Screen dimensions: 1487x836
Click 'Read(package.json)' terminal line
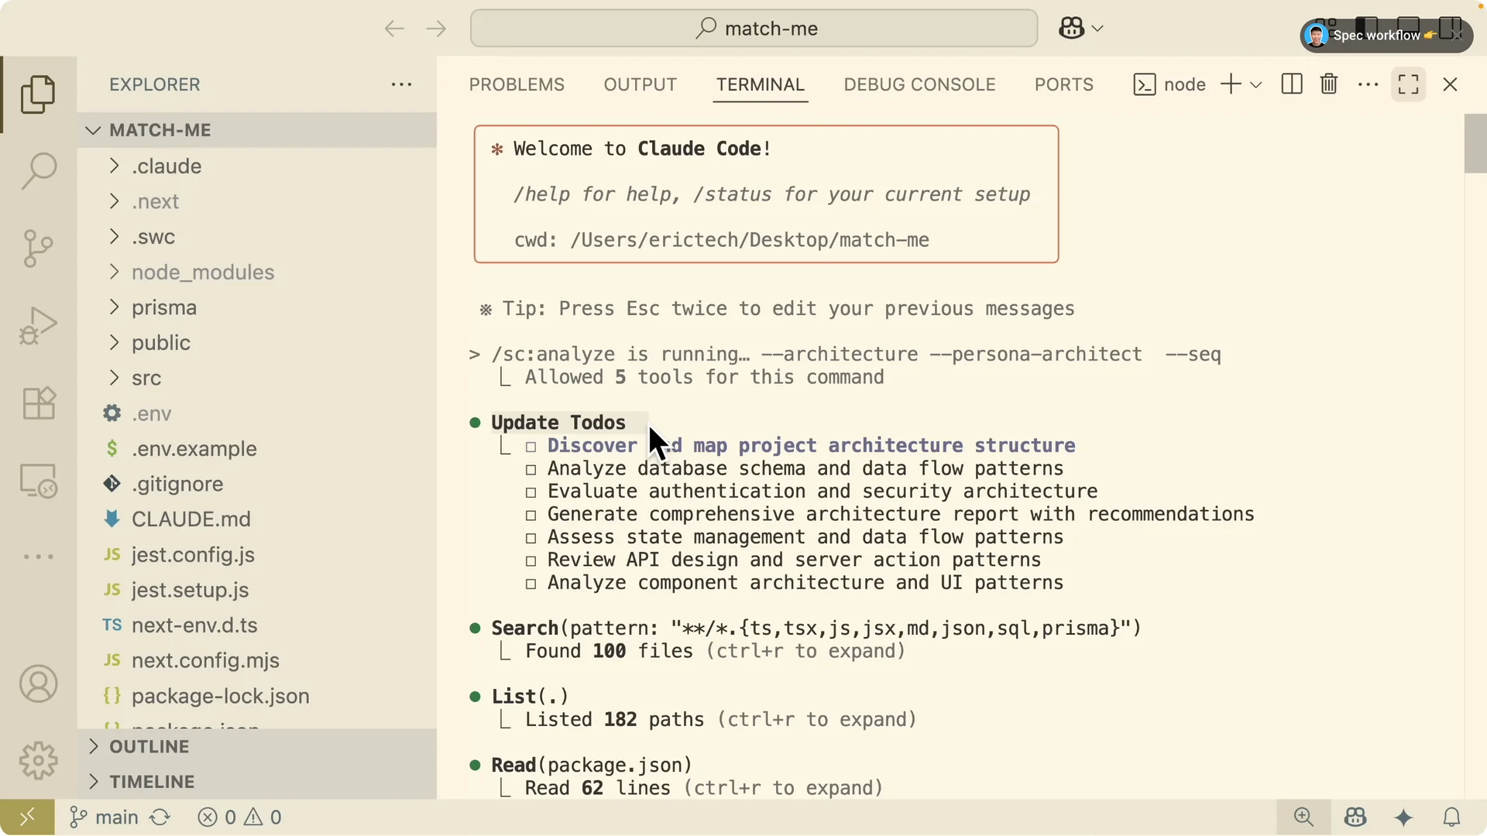[x=592, y=766]
